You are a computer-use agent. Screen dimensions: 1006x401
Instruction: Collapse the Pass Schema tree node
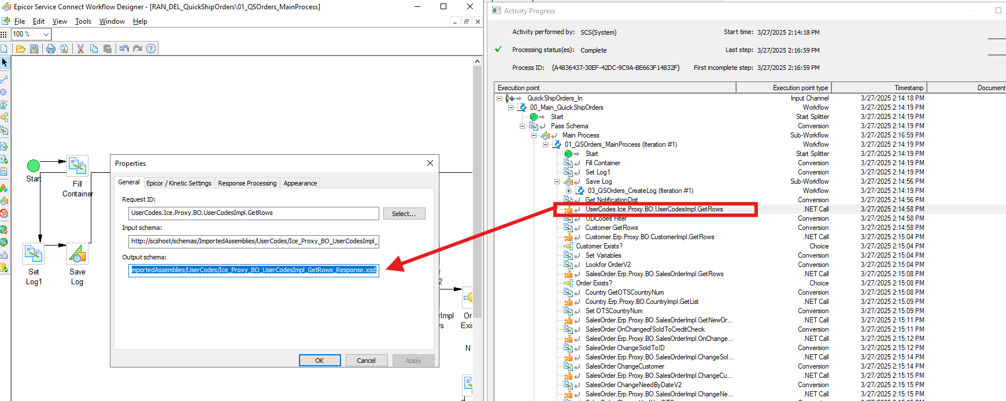[x=522, y=126]
